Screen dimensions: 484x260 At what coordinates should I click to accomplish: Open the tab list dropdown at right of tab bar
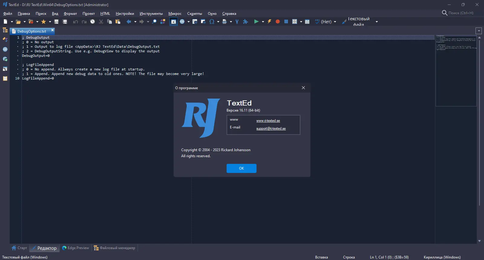click(x=479, y=31)
